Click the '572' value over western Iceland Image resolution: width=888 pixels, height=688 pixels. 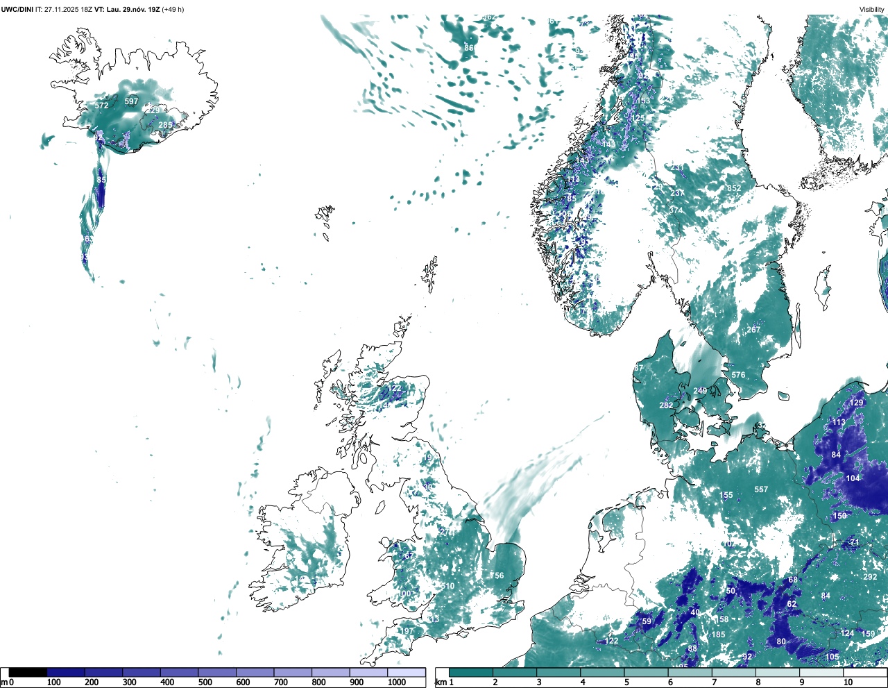101,106
